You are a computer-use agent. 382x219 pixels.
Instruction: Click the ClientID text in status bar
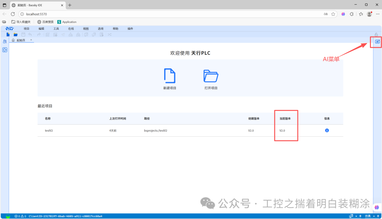tap(65, 216)
